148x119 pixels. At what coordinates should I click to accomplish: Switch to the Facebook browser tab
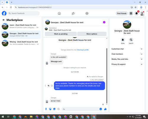point(7,2)
